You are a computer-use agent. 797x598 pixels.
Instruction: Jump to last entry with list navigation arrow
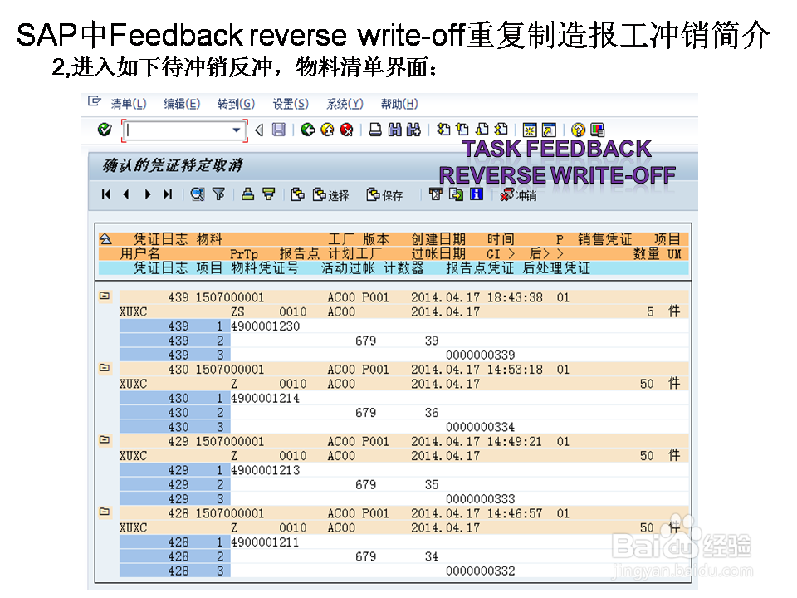tap(168, 194)
